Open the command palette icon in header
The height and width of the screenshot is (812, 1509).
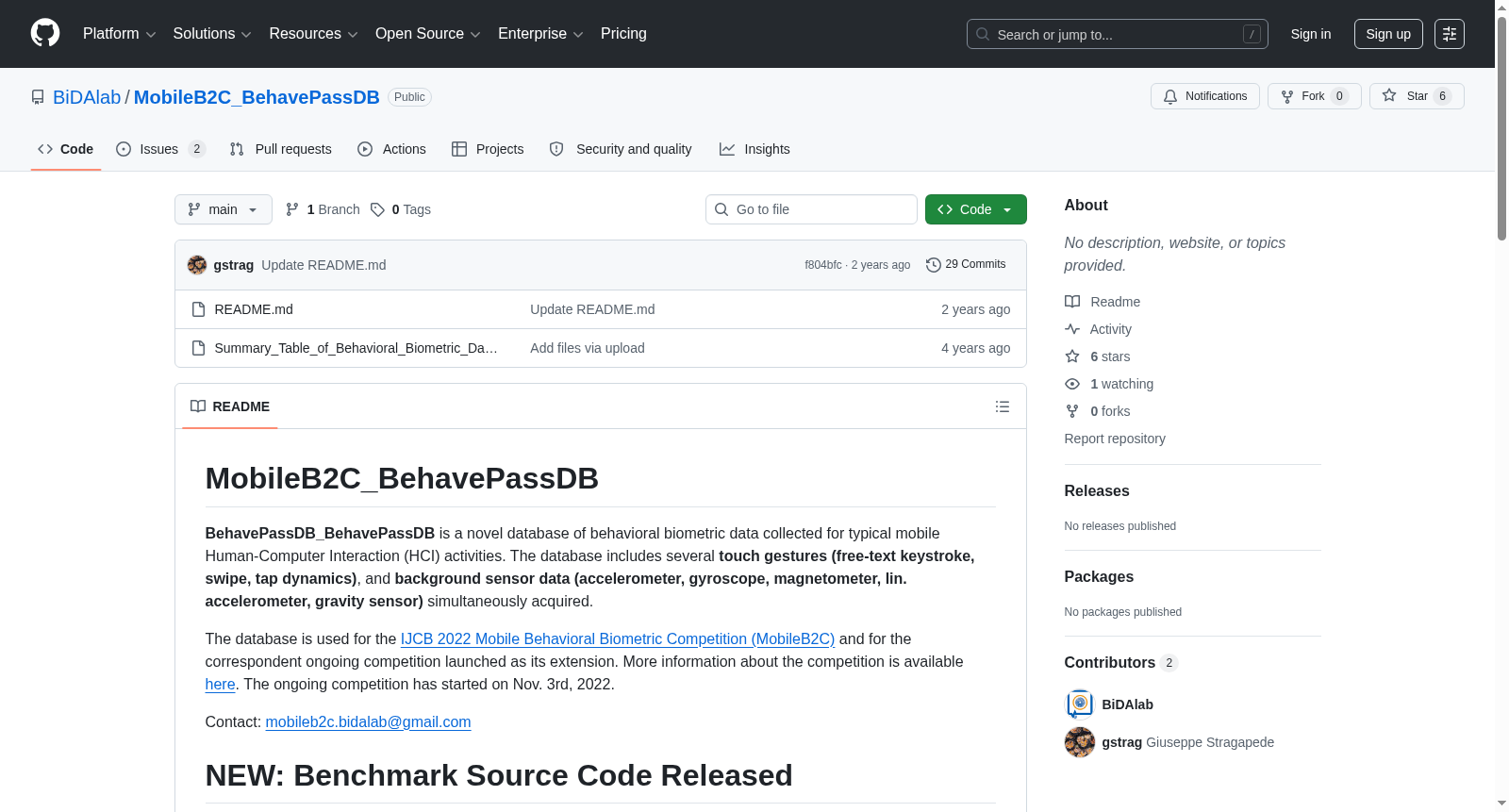tap(1450, 34)
